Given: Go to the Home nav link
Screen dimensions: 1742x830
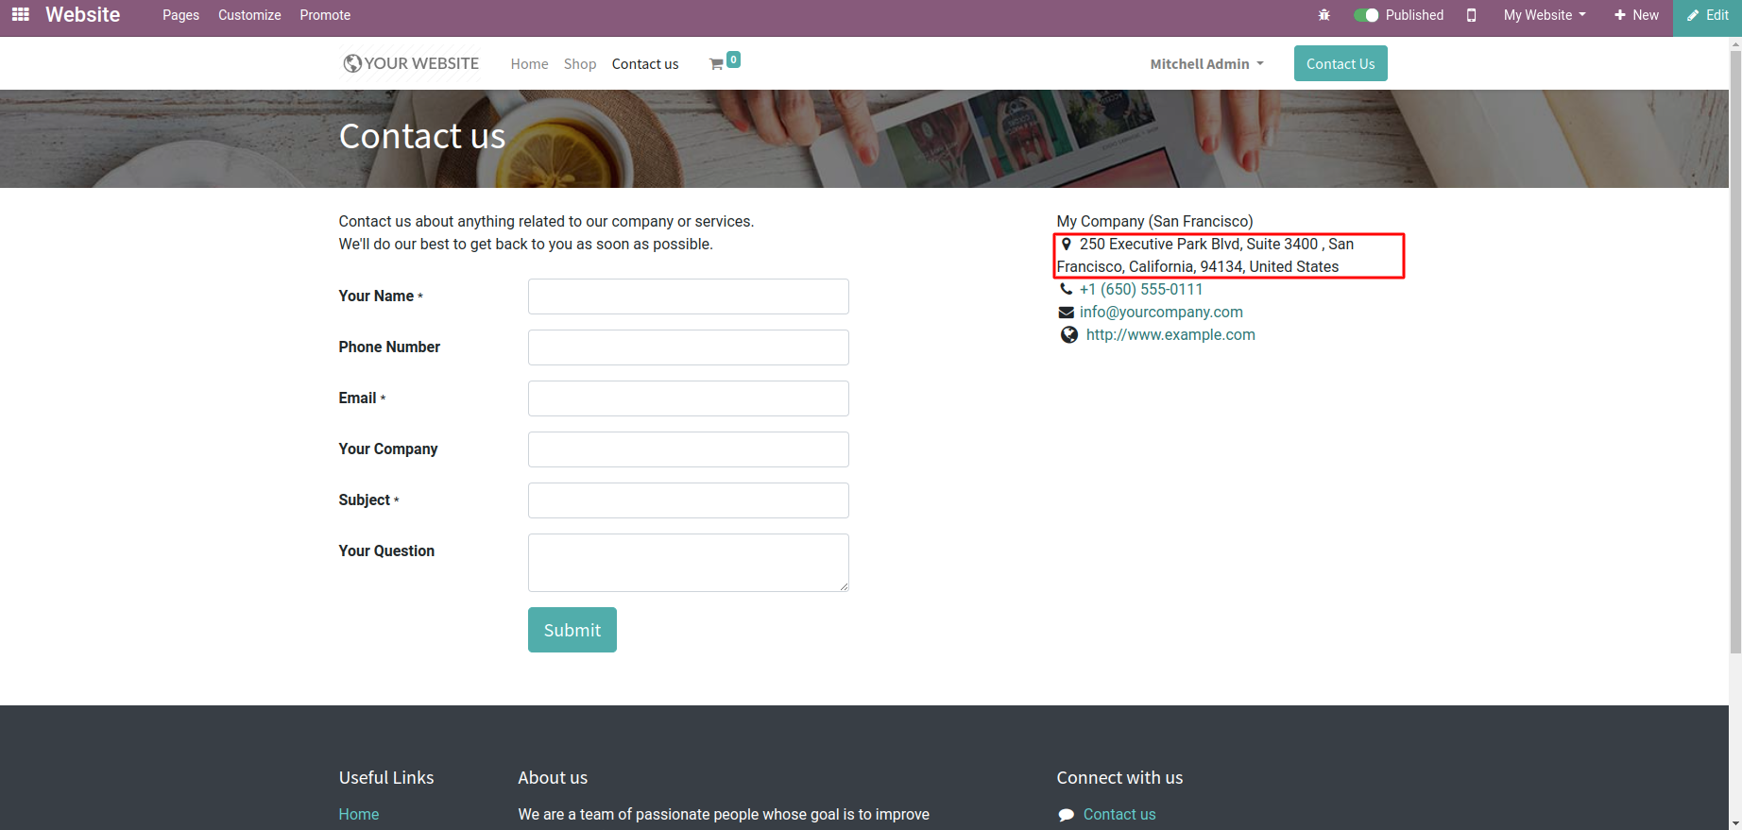Looking at the screenshot, I should (529, 63).
